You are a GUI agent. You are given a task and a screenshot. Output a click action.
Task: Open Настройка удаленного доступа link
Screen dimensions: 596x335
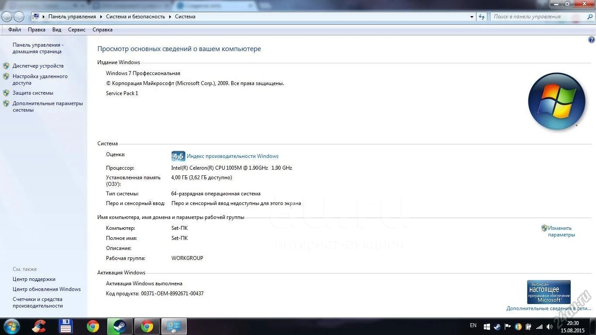click(40, 79)
